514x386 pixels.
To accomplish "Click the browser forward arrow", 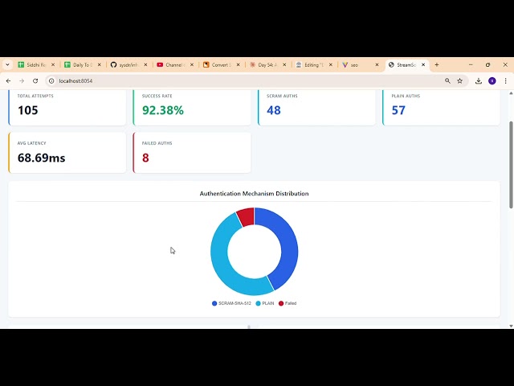I will (x=22, y=80).
